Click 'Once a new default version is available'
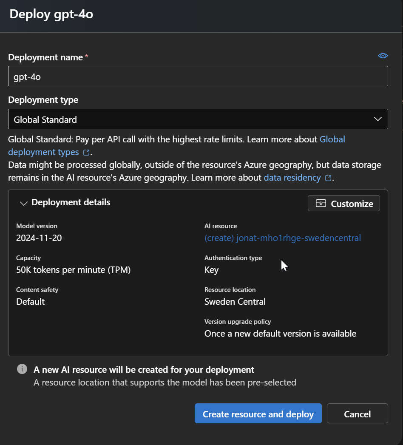This screenshot has height=445, width=403. [x=281, y=334]
